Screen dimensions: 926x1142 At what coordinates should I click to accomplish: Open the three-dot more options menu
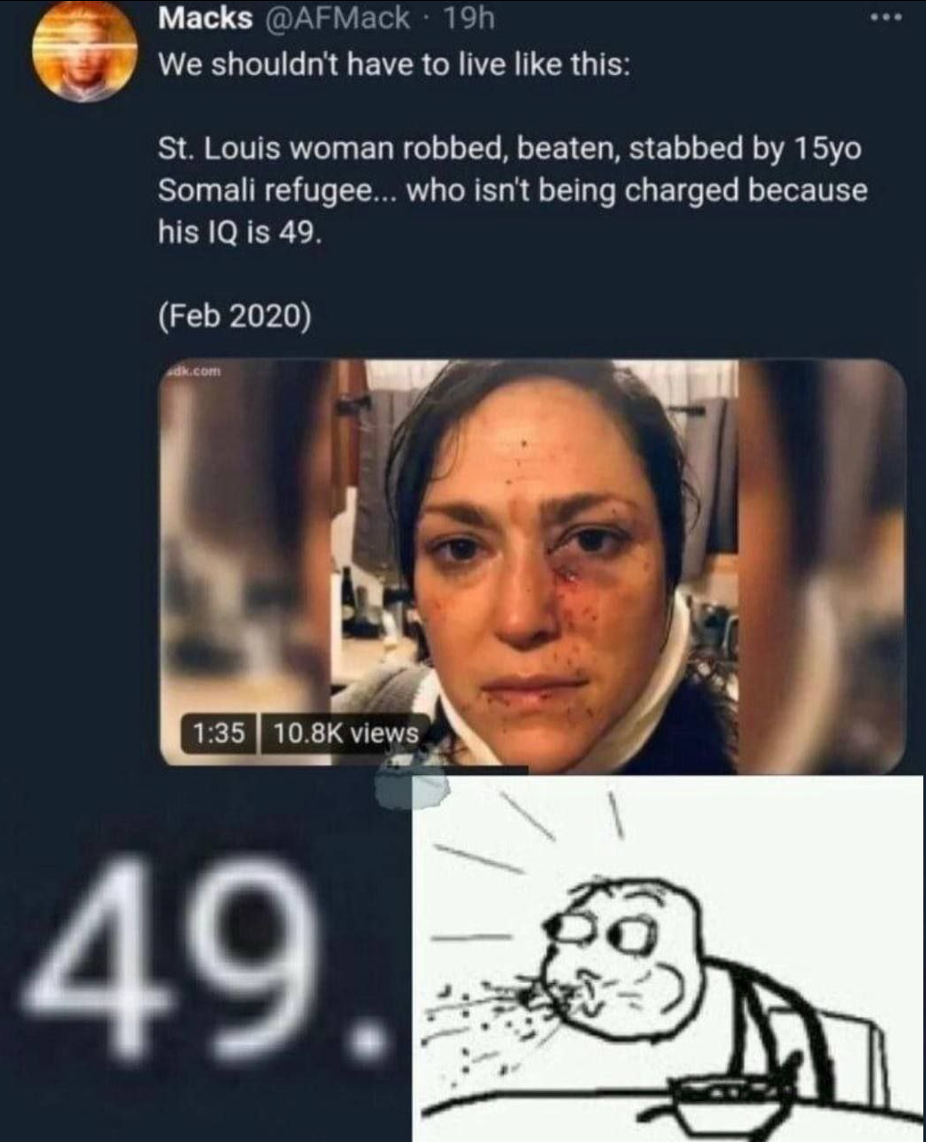[884, 17]
